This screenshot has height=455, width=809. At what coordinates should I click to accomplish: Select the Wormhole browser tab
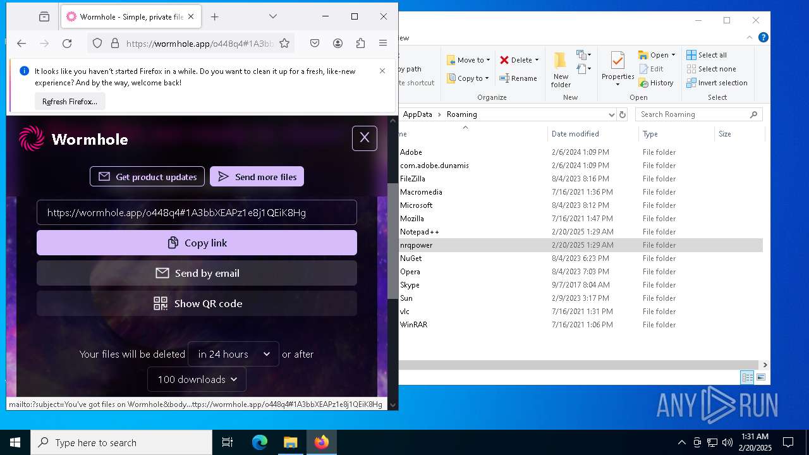131,16
